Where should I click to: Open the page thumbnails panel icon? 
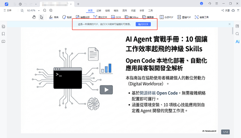tap(4, 26)
